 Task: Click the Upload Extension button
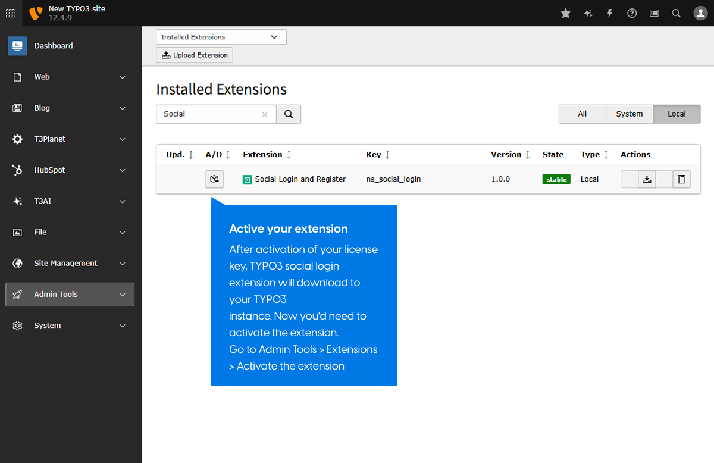click(195, 55)
